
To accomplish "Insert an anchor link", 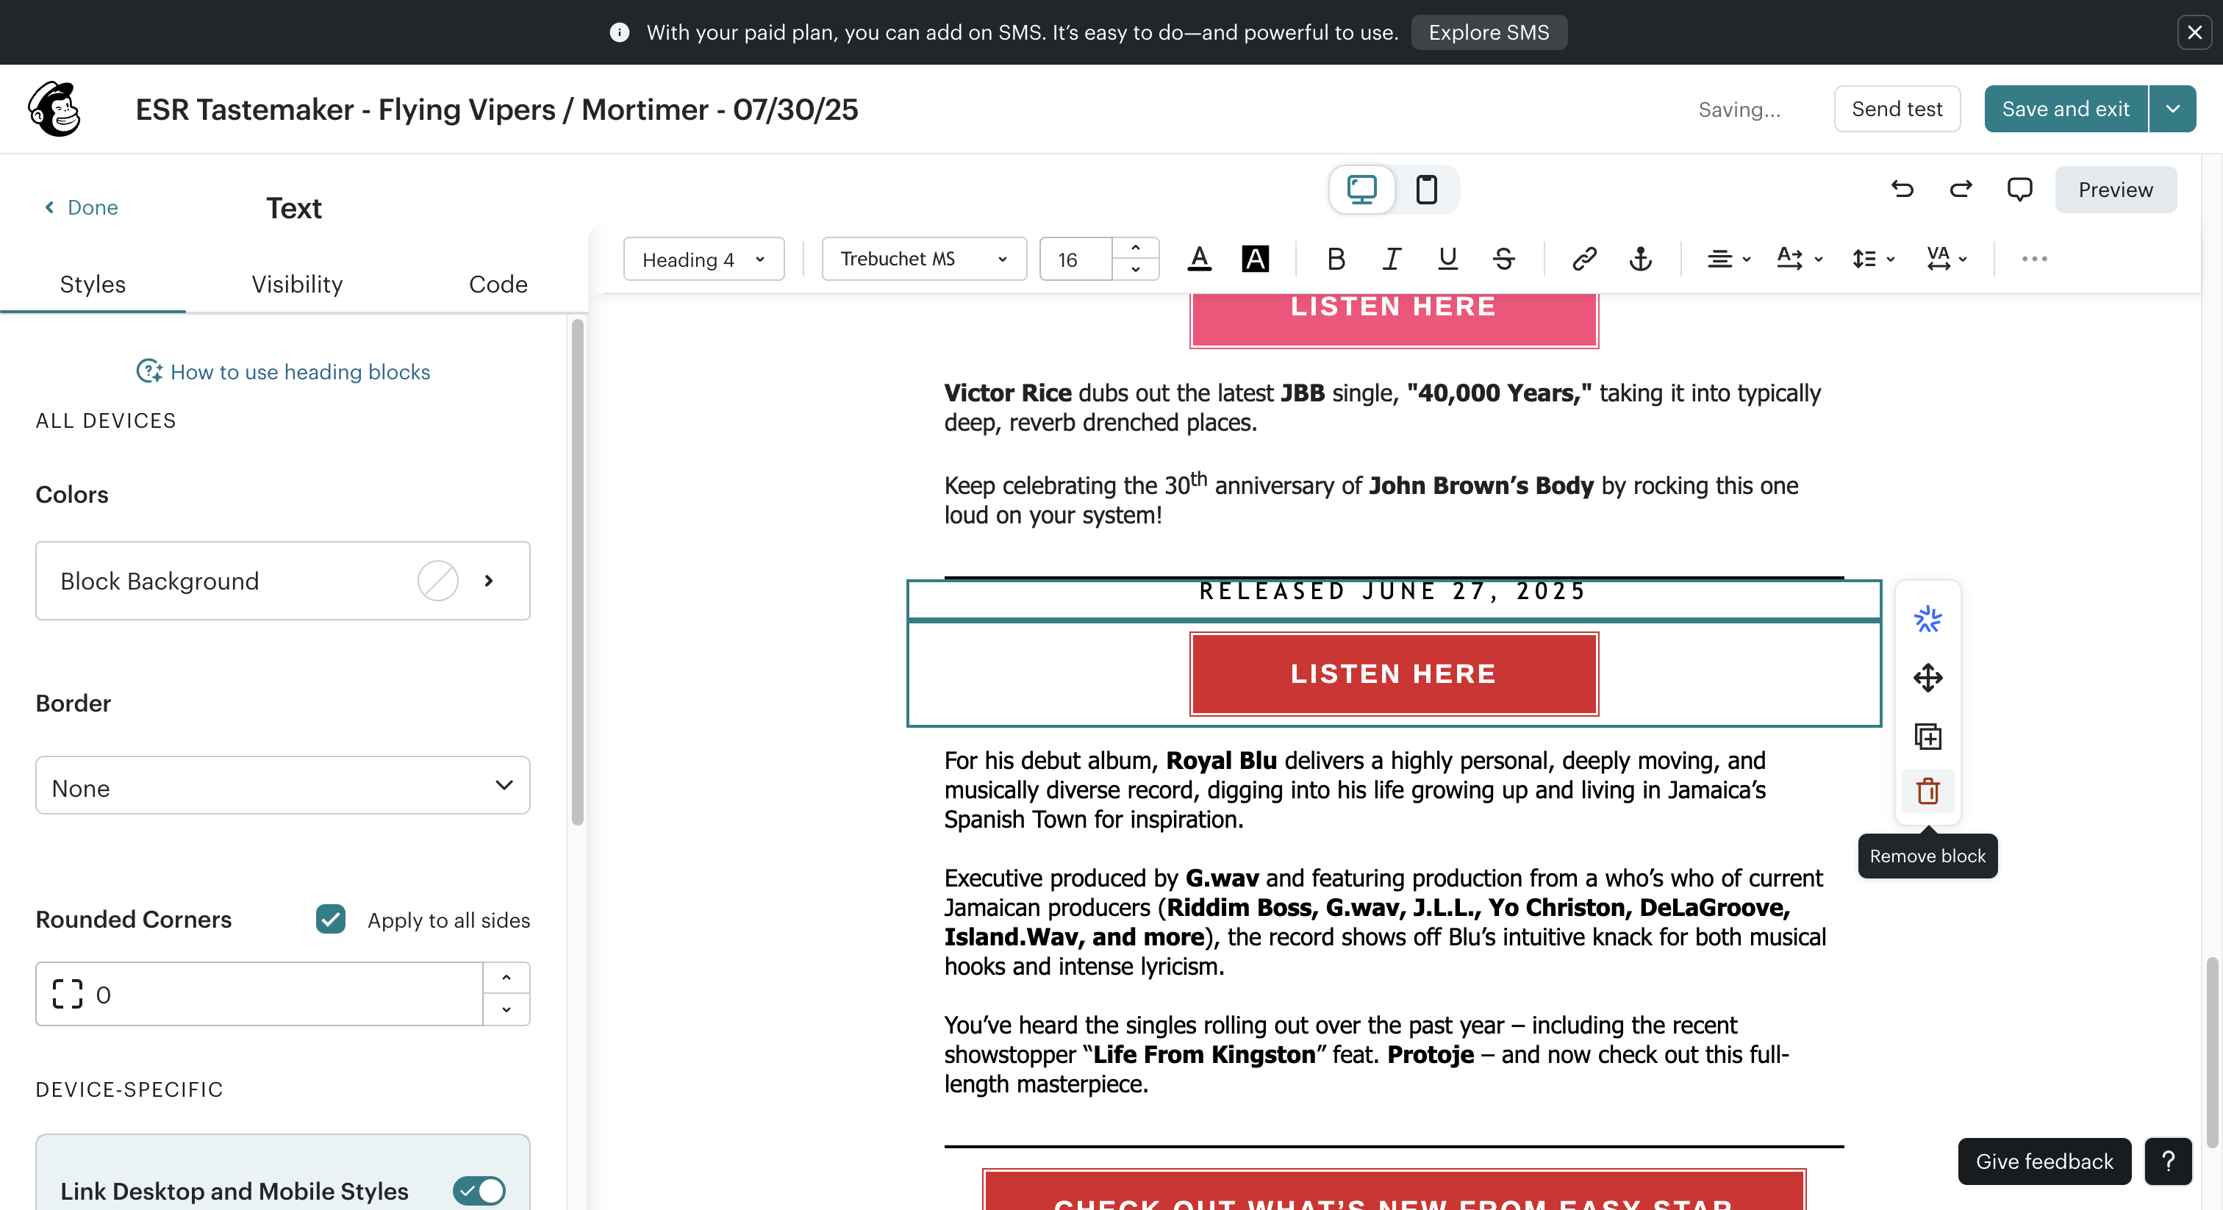I will click(x=1641, y=259).
